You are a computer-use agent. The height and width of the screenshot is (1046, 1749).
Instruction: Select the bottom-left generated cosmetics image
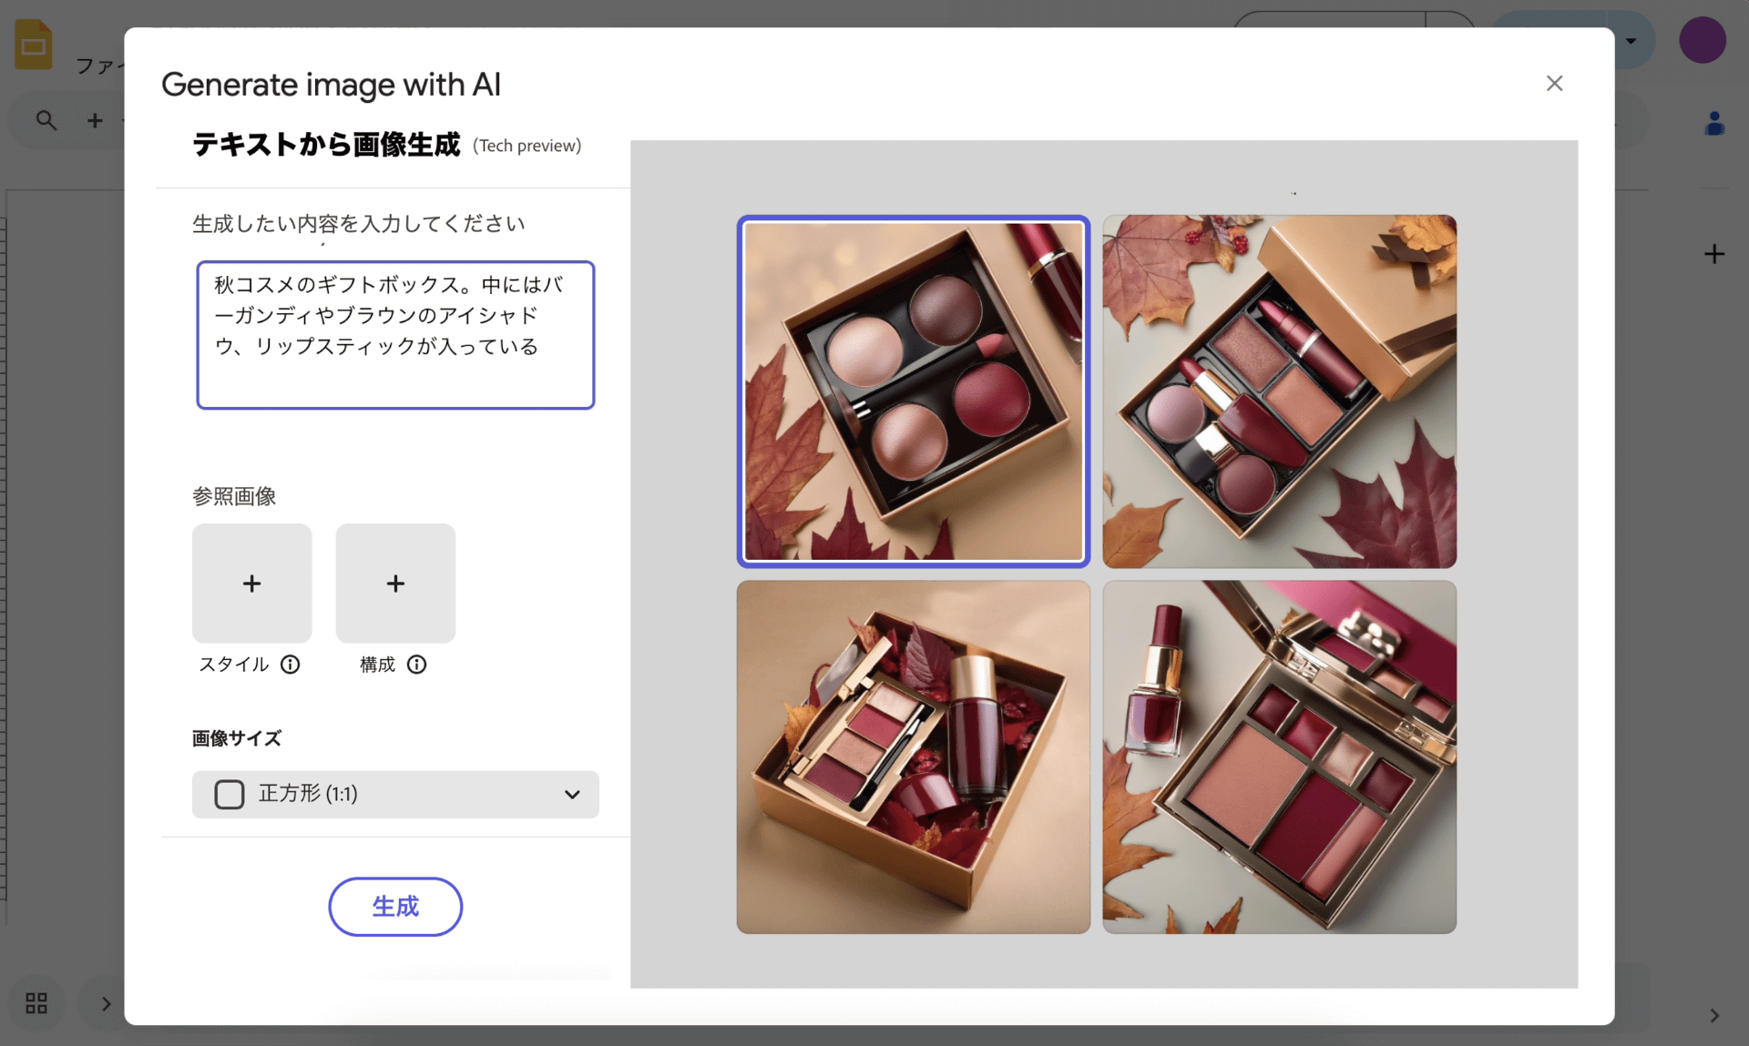(x=913, y=757)
